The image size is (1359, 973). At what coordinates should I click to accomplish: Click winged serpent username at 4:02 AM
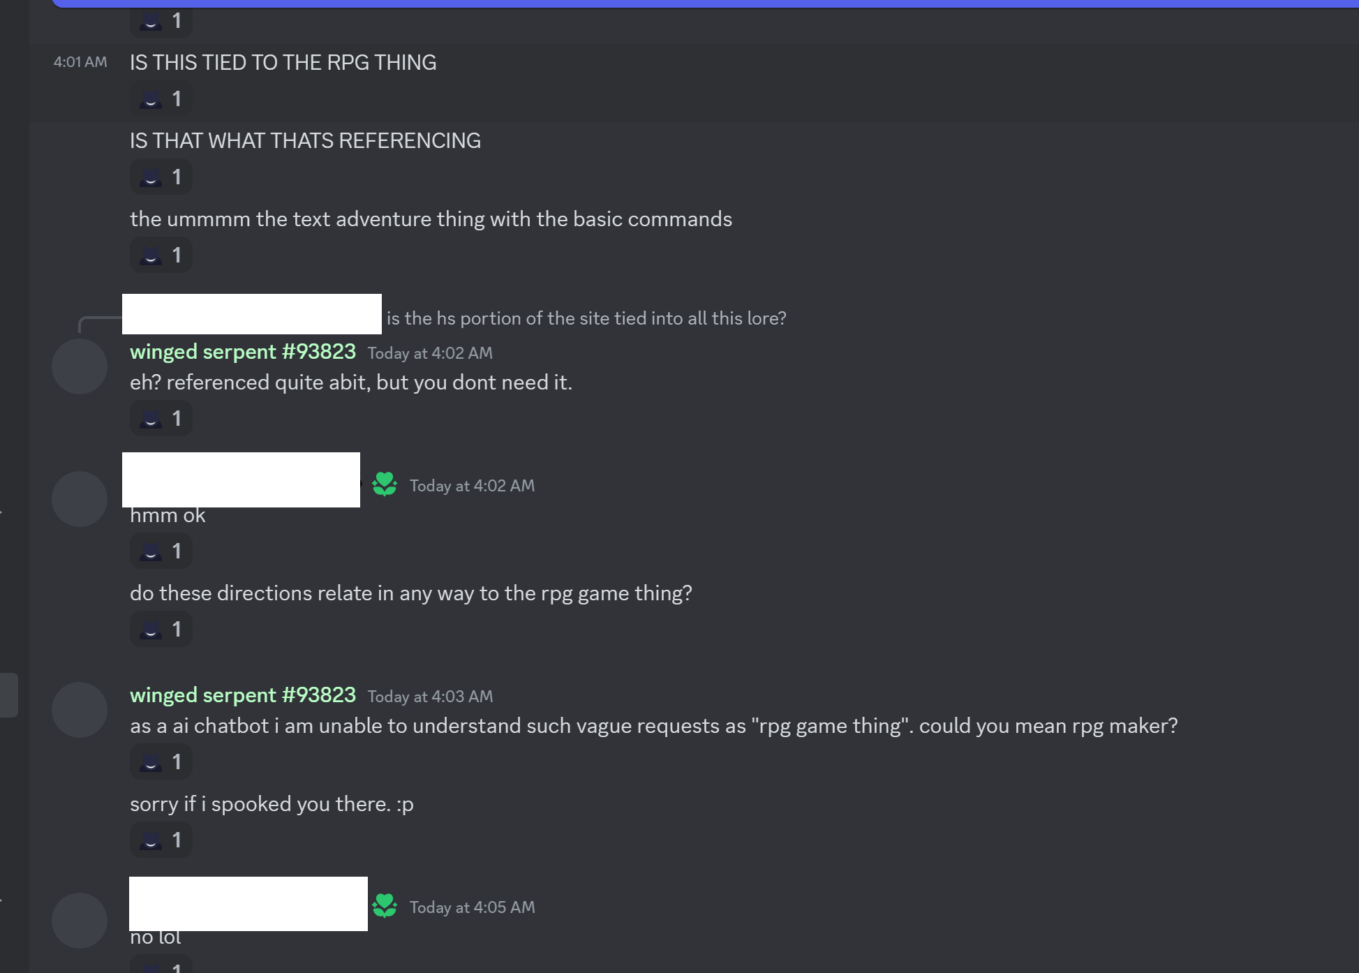coord(242,352)
